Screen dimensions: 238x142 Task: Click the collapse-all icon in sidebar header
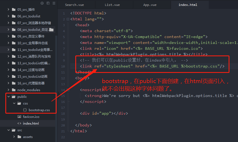point(48,3)
